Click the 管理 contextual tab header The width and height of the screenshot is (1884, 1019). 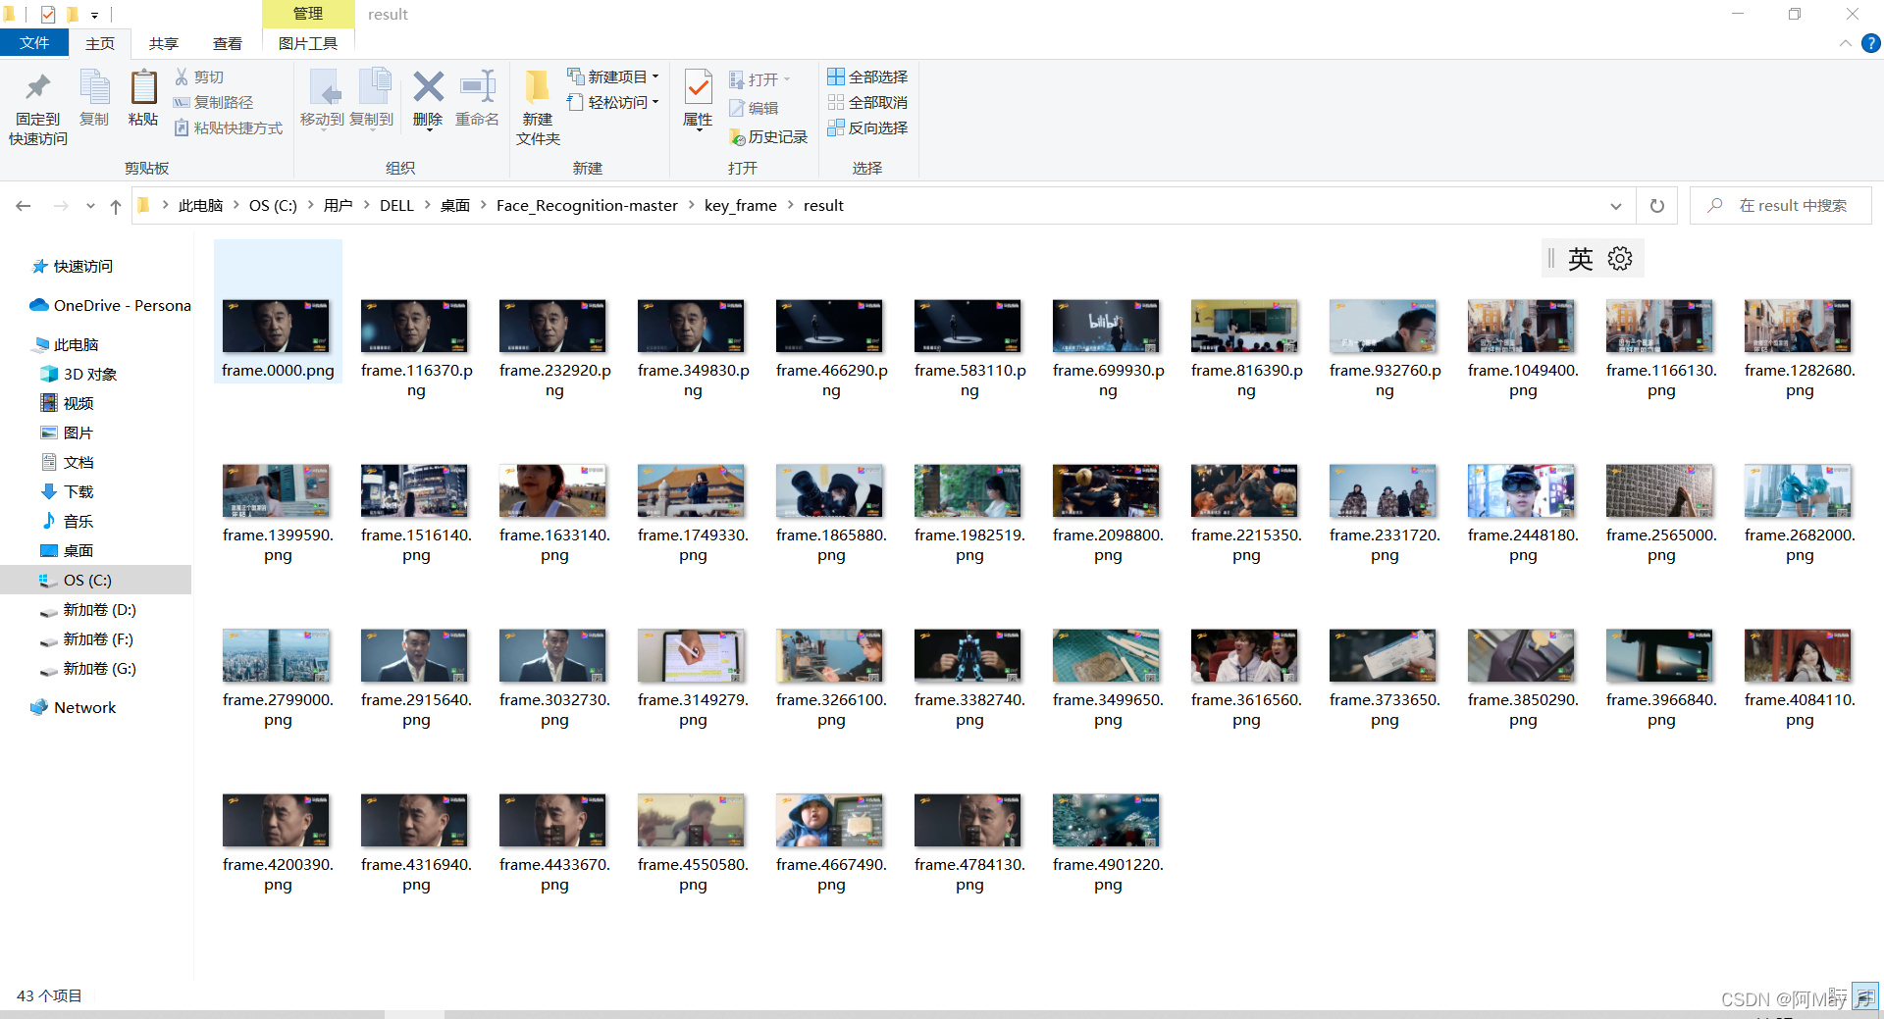[x=308, y=14]
